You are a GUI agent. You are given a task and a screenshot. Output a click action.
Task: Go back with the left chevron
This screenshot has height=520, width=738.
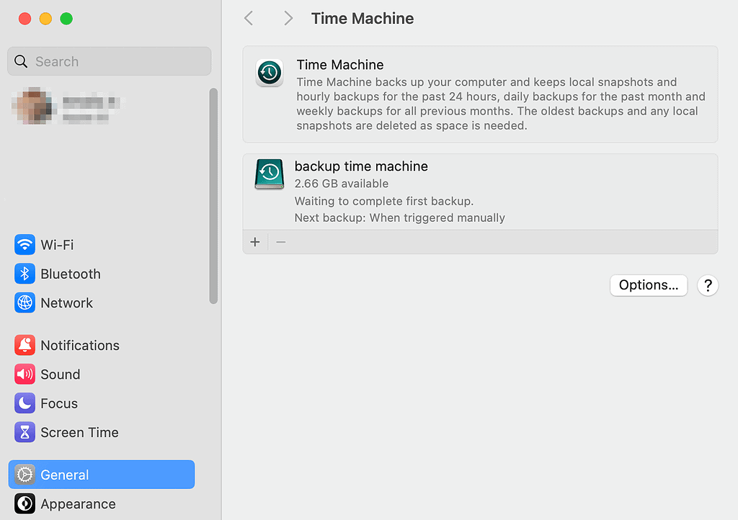(249, 18)
